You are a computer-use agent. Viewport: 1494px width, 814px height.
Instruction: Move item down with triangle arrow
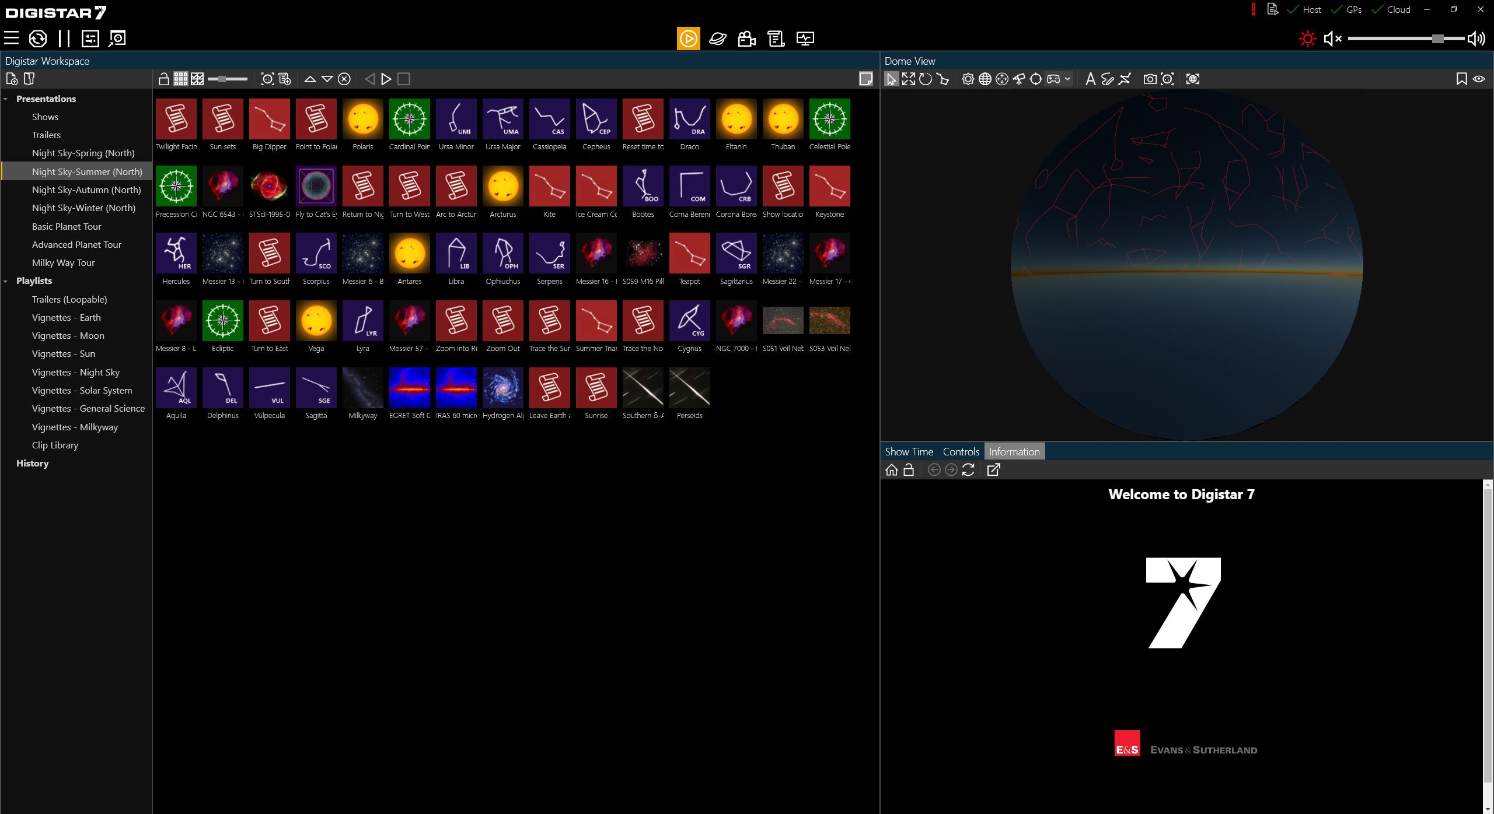pos(327,79)
